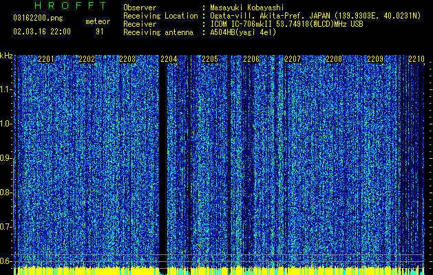433x275 pixels.
Task: Click the HROFFT title text
Action: click(70, 5)
